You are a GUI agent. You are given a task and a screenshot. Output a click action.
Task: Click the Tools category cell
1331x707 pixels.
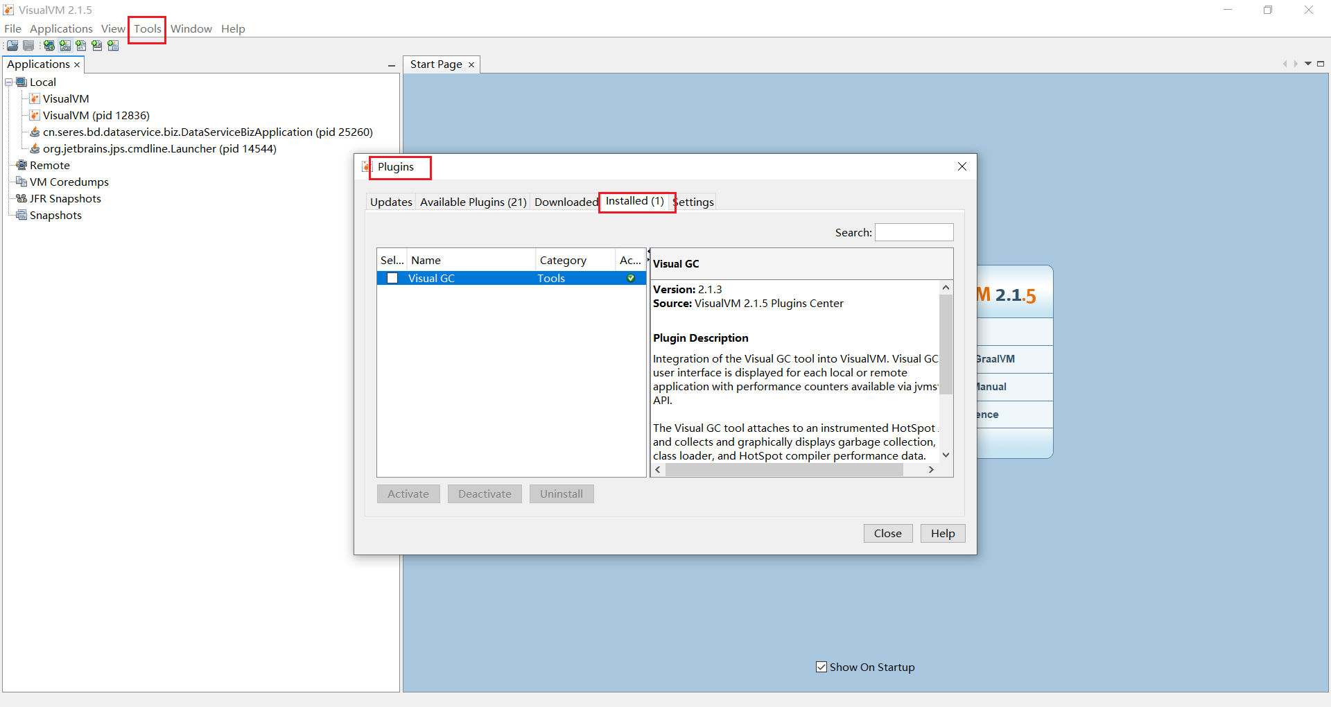551,278
